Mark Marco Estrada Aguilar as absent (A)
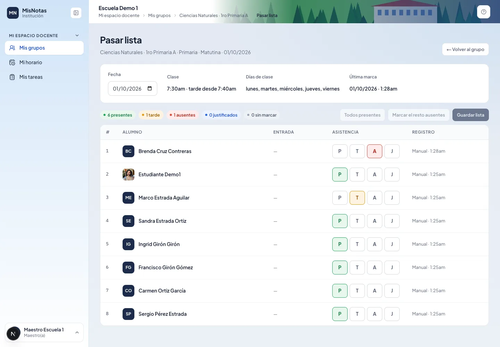500x347 pixels. [375, 198]
